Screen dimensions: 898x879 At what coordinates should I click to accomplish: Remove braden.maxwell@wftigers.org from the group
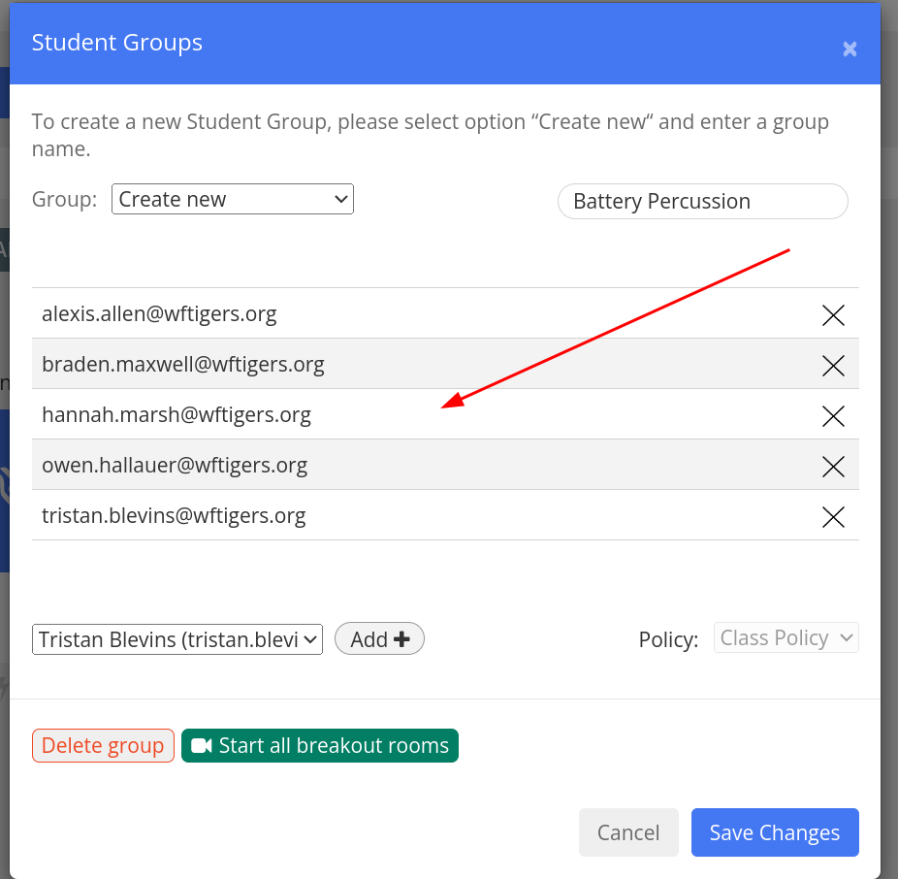(x=833, y=366)
